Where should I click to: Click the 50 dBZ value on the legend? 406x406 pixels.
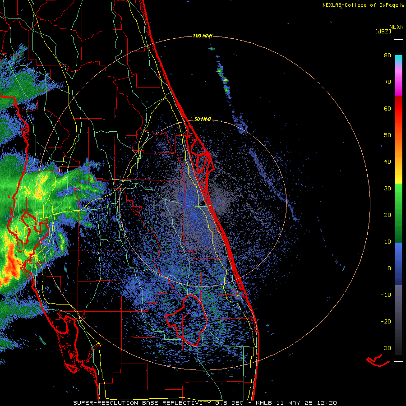388,135
